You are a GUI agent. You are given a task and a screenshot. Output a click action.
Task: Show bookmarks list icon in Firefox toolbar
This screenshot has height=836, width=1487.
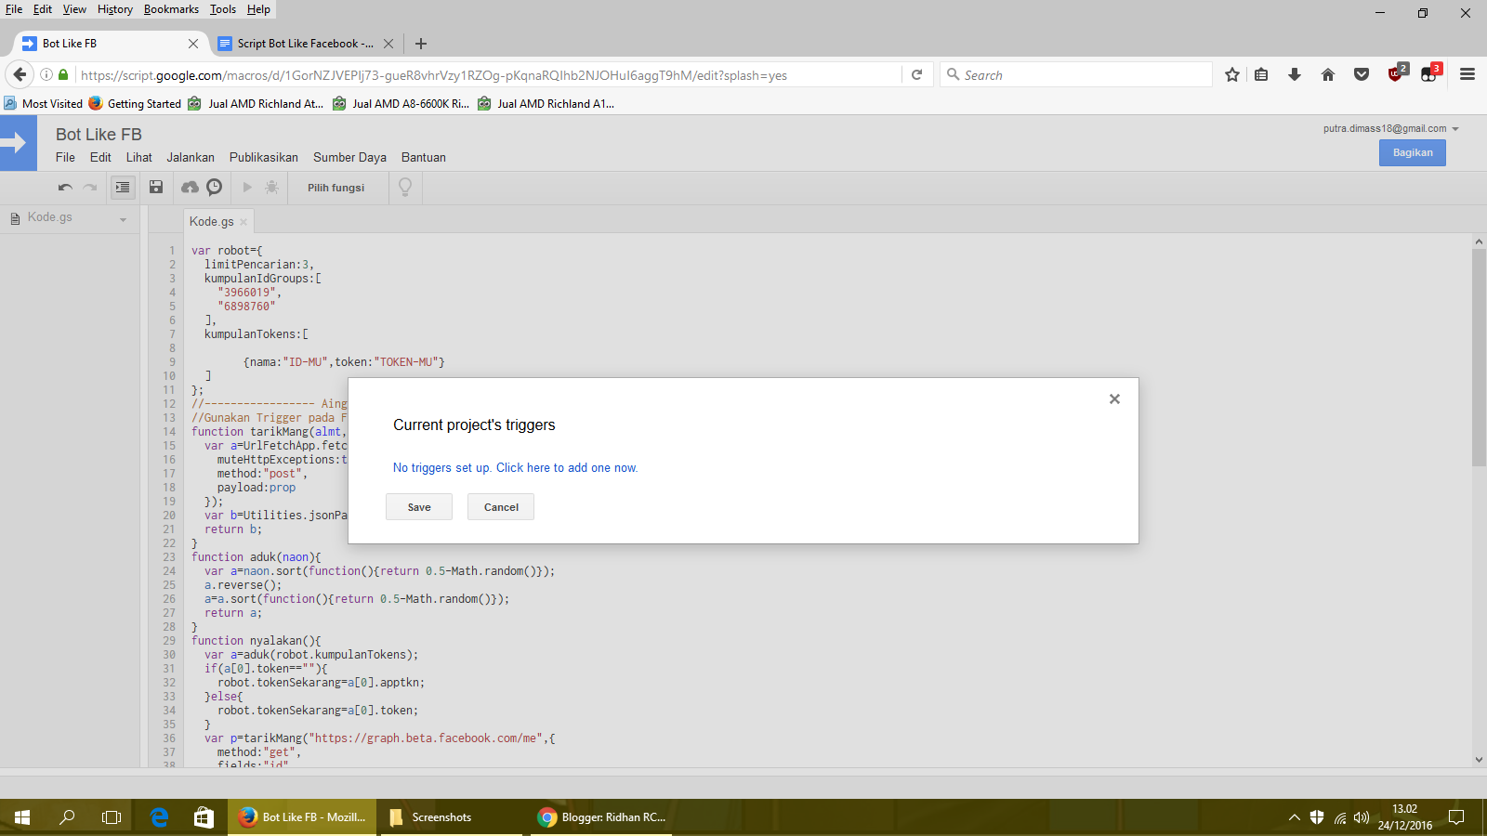click(x=1261, y=75)
